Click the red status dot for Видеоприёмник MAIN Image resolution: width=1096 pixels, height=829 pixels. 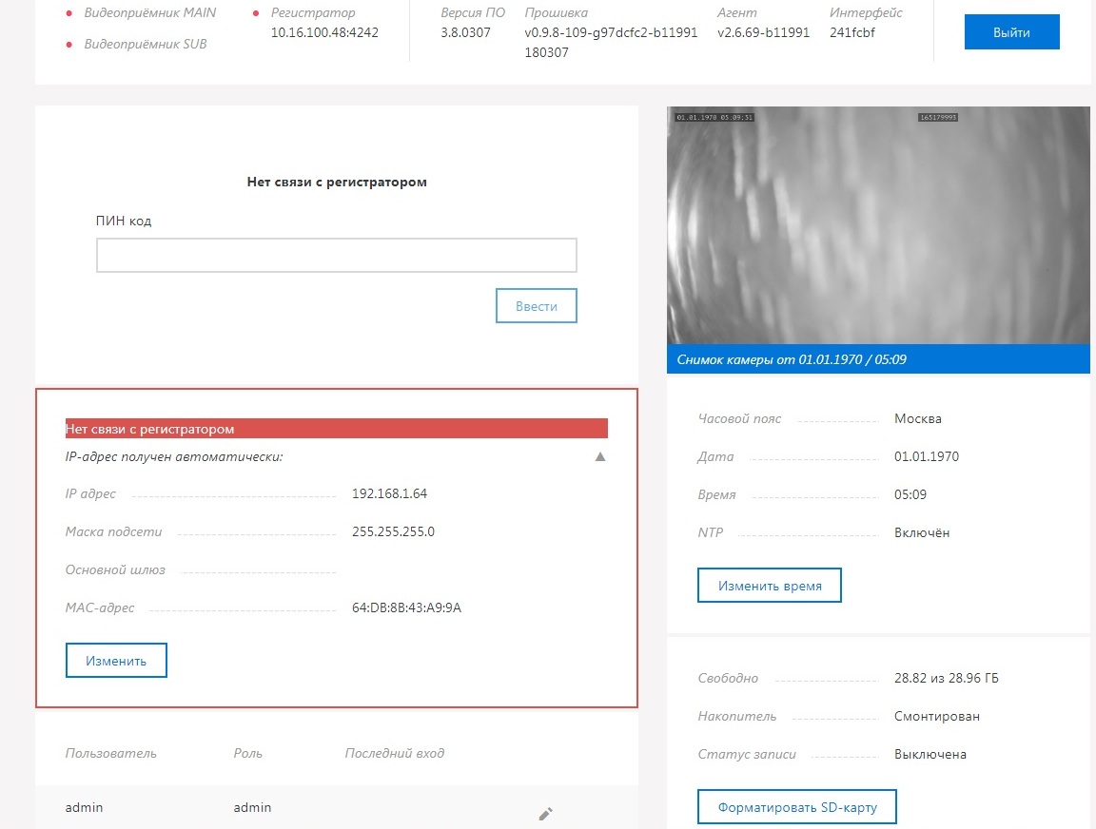(x=69, y=13)
